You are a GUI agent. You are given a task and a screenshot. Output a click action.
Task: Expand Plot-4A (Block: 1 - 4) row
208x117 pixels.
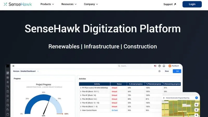81,107
